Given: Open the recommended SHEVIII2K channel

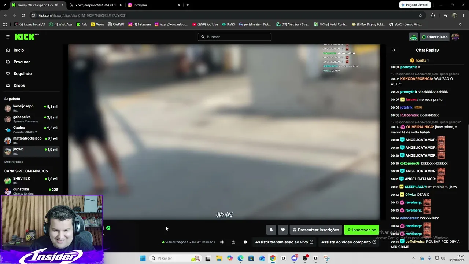Looking at the screenshot, I should pos(31,180).
